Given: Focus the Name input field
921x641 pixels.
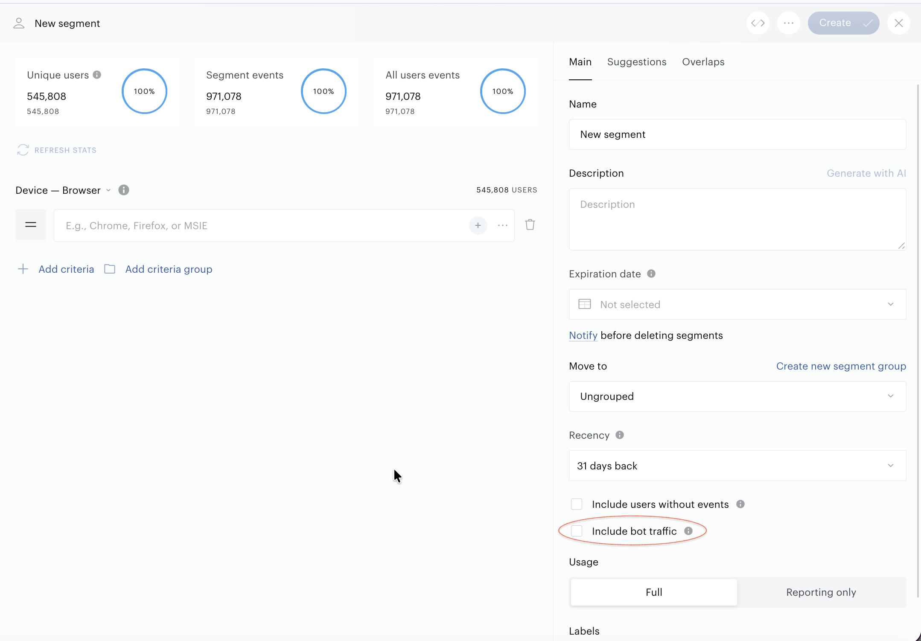Looking at the screenshot, I should (x=737, y=134).
